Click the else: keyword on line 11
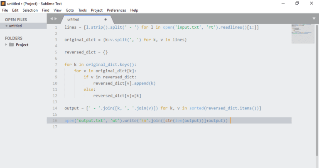Image resolution: width=319 pixels, height=168 pixels. (89, 89)
